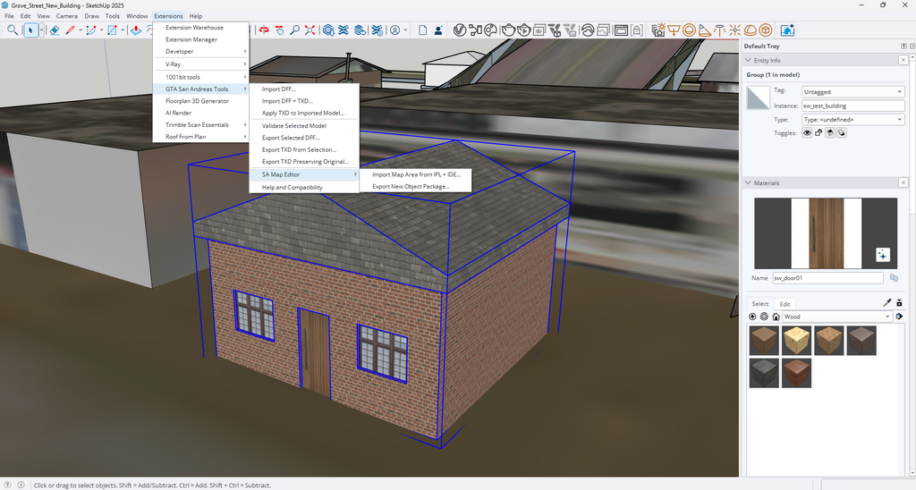Close the Materials panel
916x490 pixels.
(903, 182)
